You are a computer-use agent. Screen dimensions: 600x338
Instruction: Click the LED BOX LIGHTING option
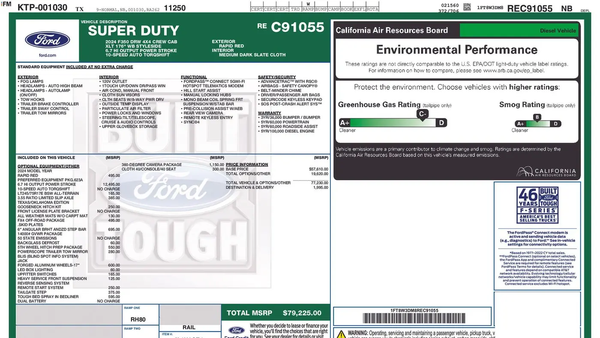[x=36, y=270]
